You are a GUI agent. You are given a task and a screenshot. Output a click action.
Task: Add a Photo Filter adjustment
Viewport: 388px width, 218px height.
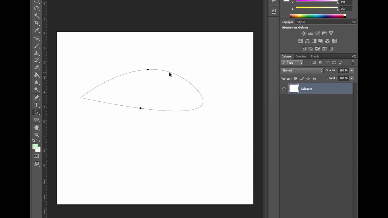(x=321, y=41)
